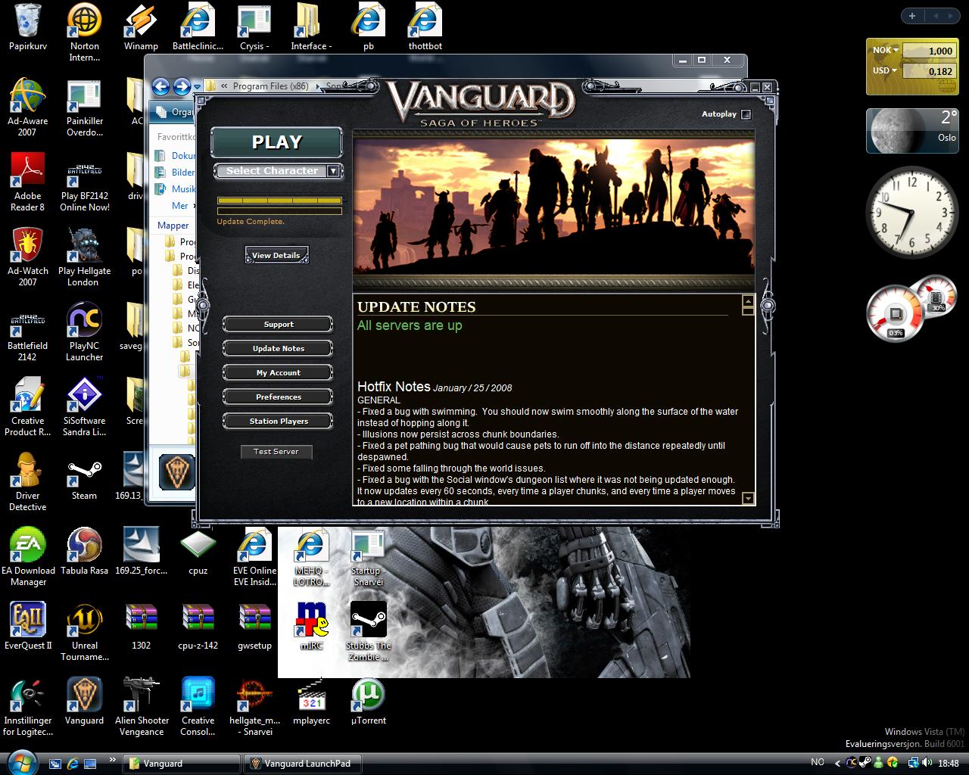Launch Internet Explorer from quick launch

tap(73, 764)
